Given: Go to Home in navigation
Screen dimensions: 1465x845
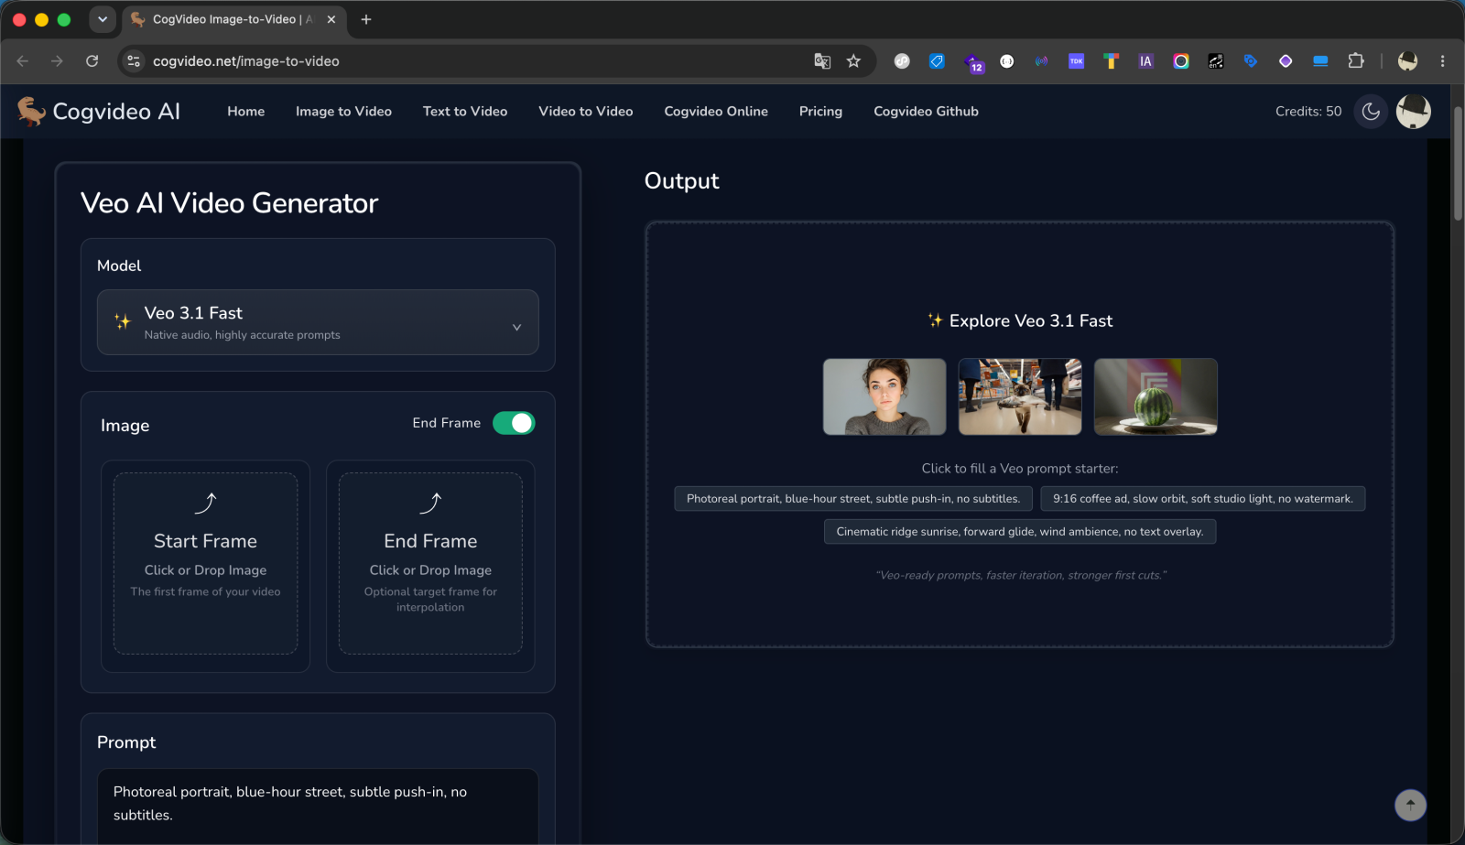Looking at the screenshot, I should [246, 111].
